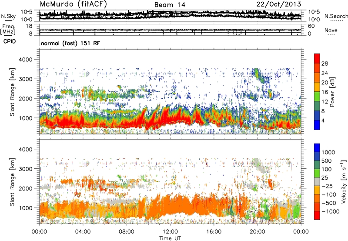The image size is (348, 241).
Task: Click '3000' on velocity panel range axis
Action: [x=26, y=169]
